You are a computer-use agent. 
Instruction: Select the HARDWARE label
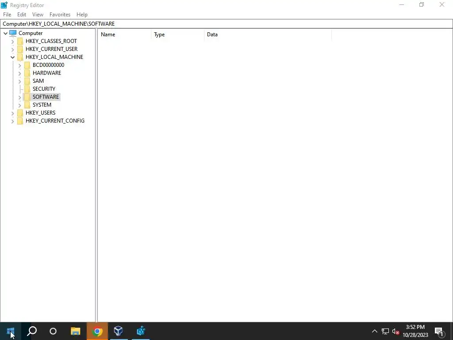[x=47, y=73]
